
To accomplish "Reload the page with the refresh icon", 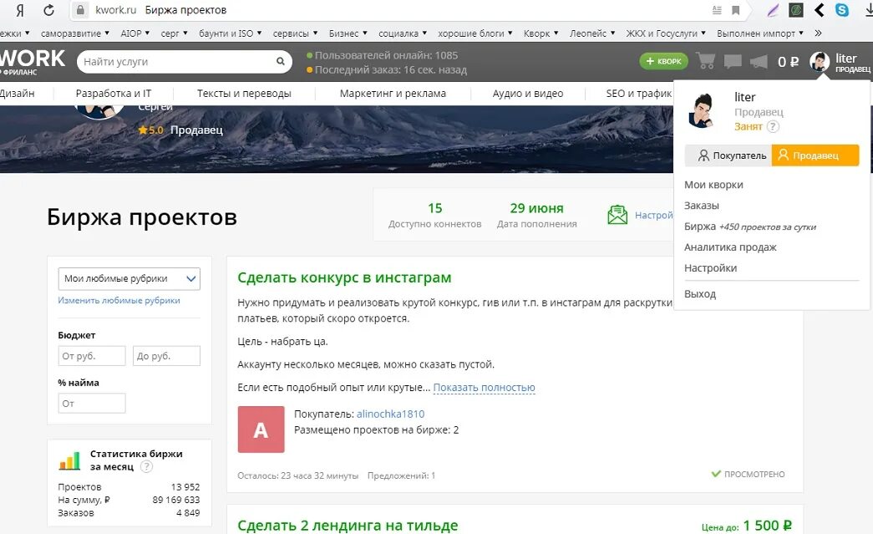I will click(49, 10).
